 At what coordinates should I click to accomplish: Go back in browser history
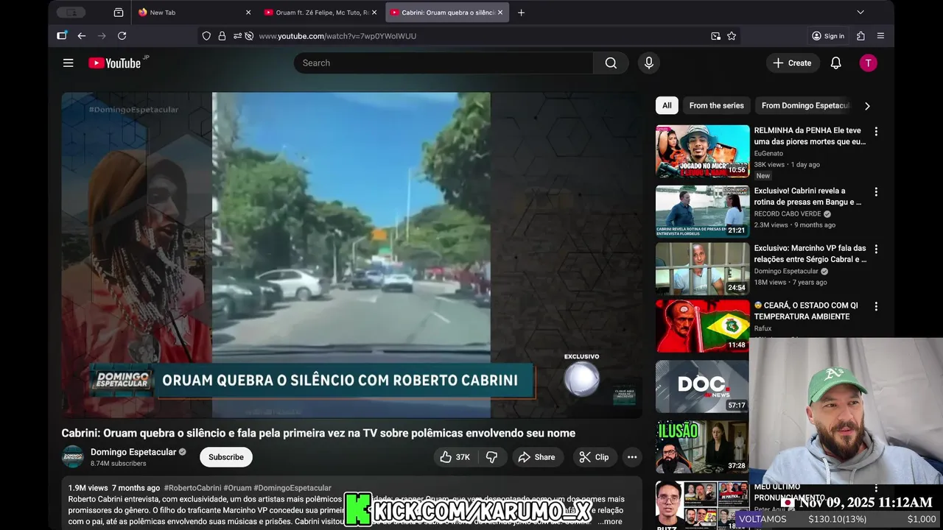coord(82,36)
